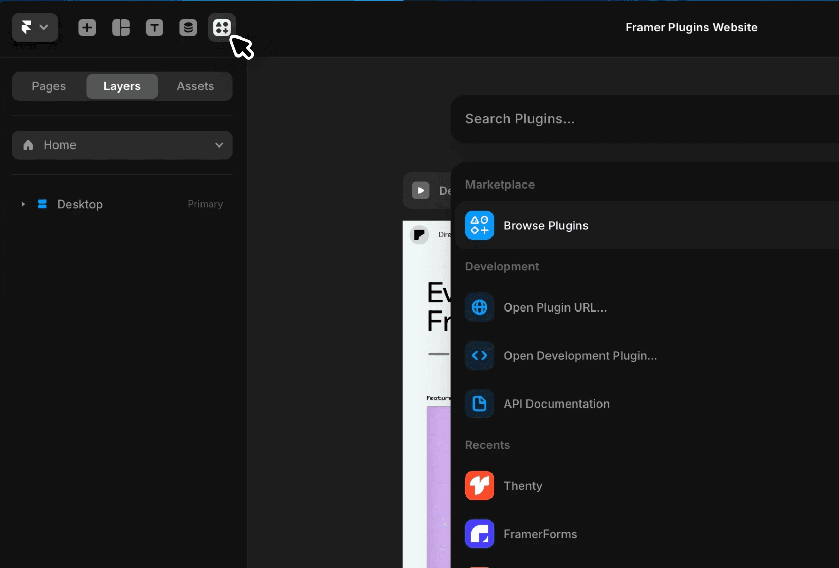
Task: Click the Primary label on Desktop layer
Action: click(x=205, y=204)
